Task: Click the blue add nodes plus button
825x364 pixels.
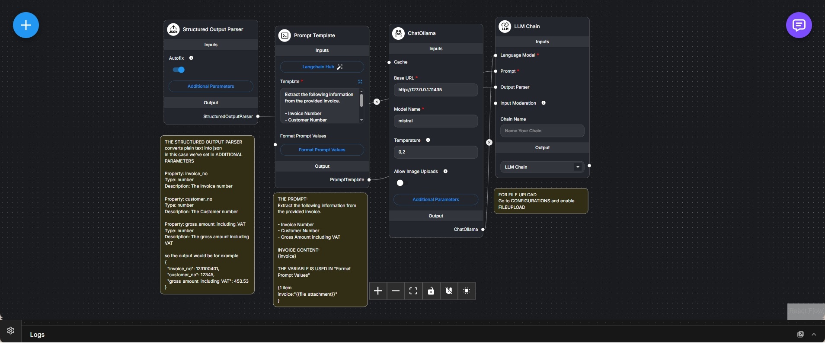Action: pos(26,25)
